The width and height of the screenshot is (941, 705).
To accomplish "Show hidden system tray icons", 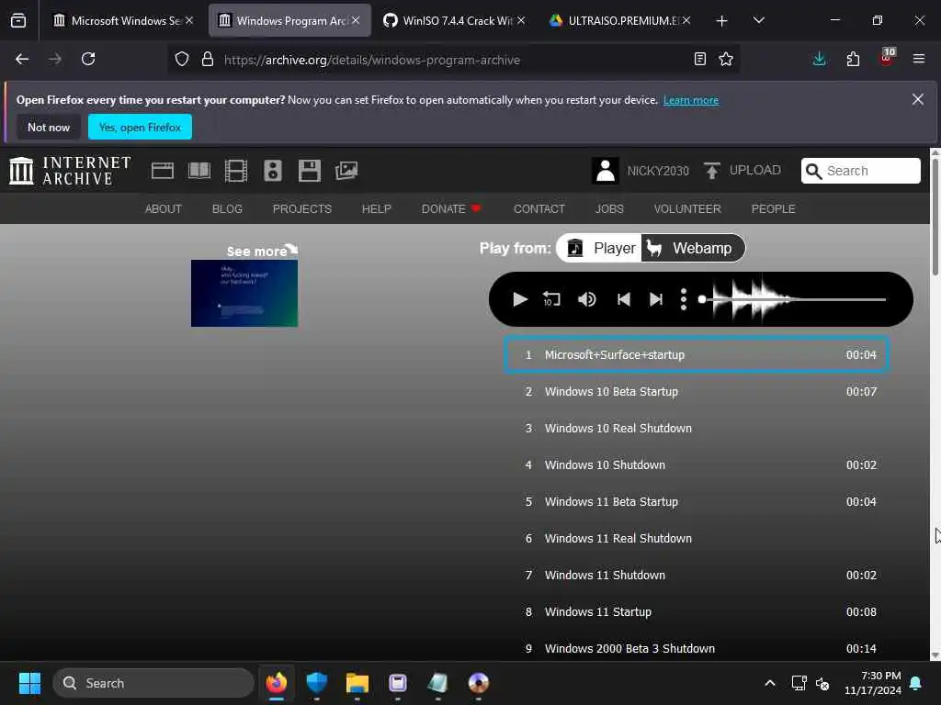I will [769, 683].
